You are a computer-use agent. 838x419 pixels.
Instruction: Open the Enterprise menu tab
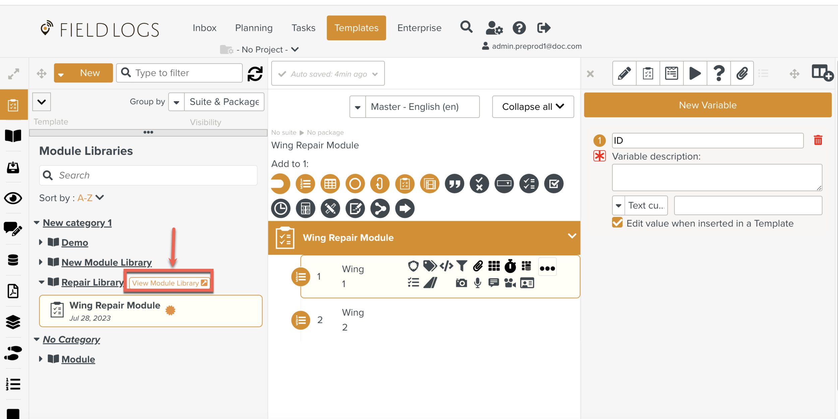coord(419,28)
